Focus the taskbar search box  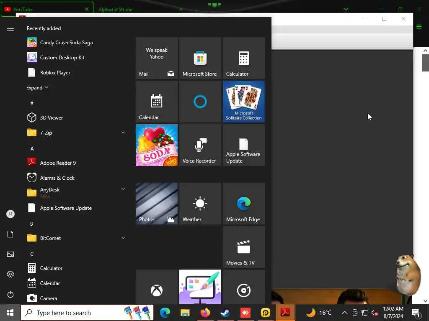pos(87,313)
